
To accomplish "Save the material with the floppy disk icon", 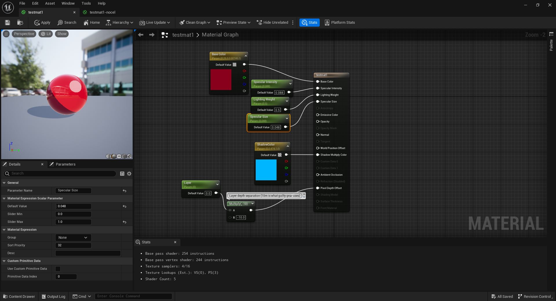I will pos(8,23).
